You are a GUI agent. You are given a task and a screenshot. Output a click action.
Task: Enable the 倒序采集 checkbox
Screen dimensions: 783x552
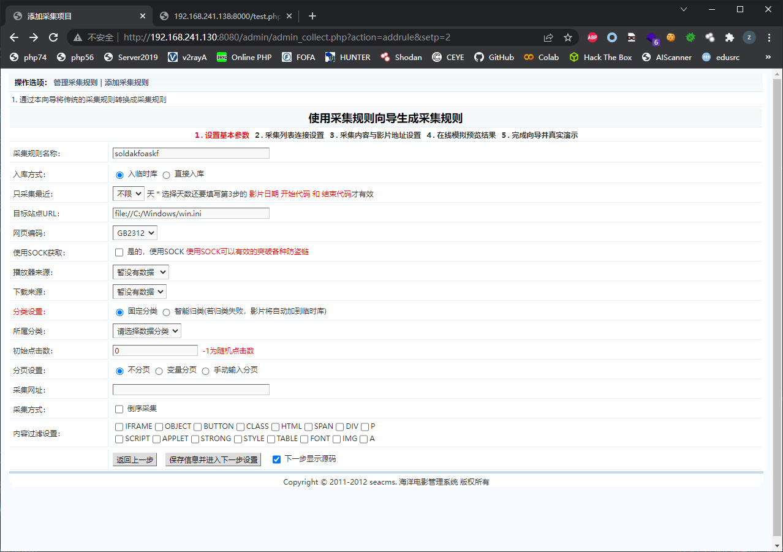coord(119,409)
